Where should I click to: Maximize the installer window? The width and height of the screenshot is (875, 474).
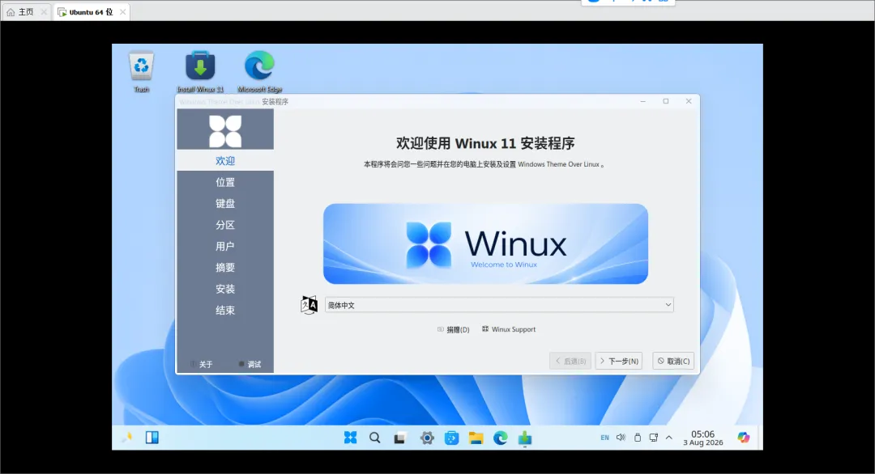(x=666, y=101)
